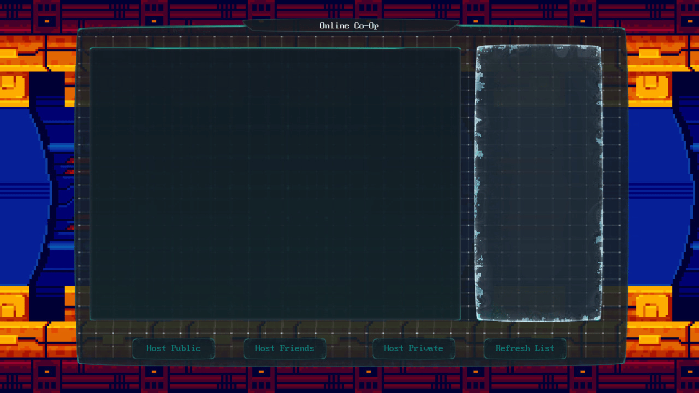Viewport: 699px width, 393px height.
Task: Click the yellow square block at lower left
Action: pyautogui.click(x=13, y=306)
